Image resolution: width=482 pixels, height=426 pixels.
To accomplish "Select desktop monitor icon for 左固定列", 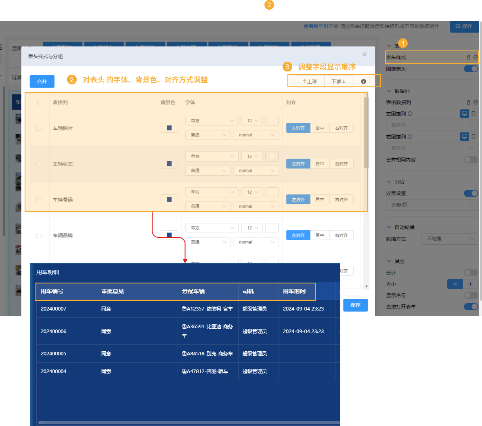I will tap(465, 114).
